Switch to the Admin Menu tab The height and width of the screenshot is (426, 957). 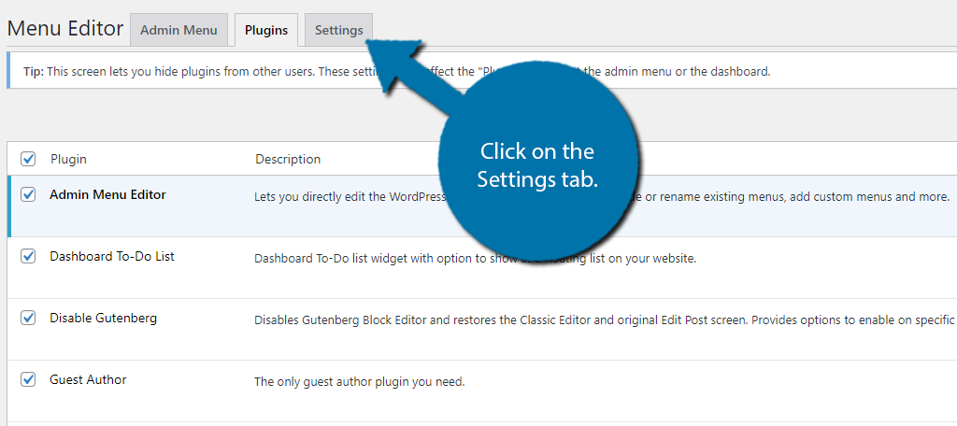point(179,30)
